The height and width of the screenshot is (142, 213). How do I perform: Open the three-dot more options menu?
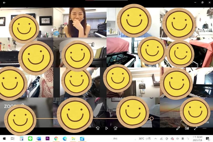pos(204,128)
